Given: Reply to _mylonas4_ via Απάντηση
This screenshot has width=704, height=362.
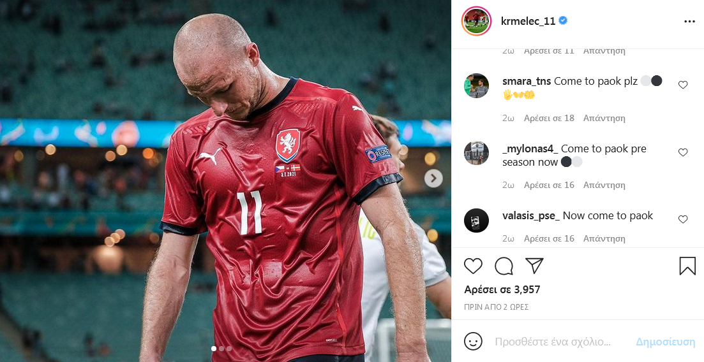Looking at the screenshot, I should 604,185.
